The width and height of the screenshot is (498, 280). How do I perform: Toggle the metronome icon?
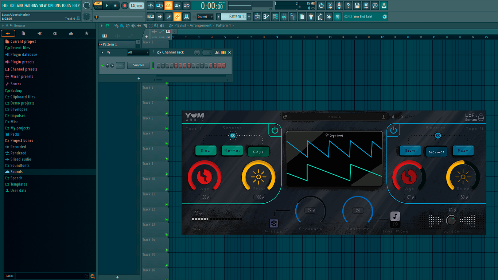click(x=151, y=5)
